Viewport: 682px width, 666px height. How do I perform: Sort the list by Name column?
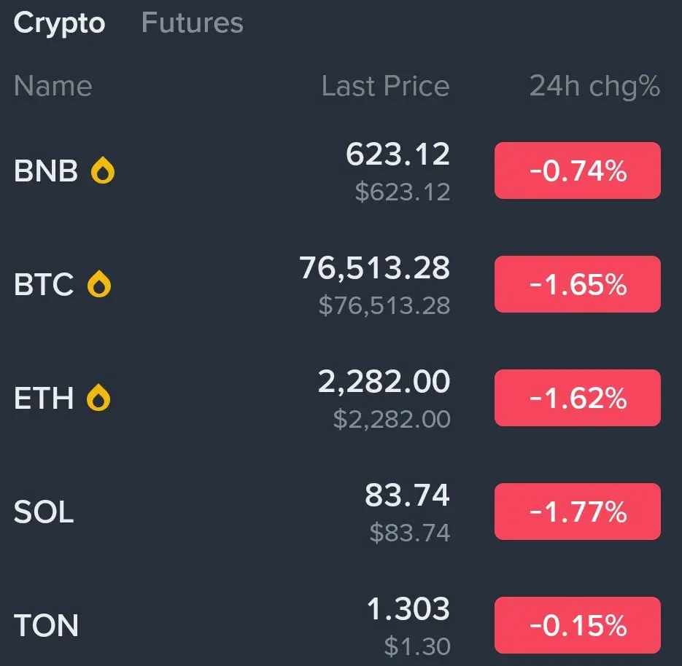(x=53, y=86)
